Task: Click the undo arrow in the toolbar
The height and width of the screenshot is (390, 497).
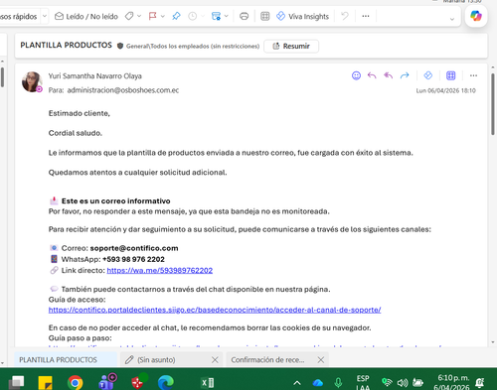Action: [x=345, y=16]
